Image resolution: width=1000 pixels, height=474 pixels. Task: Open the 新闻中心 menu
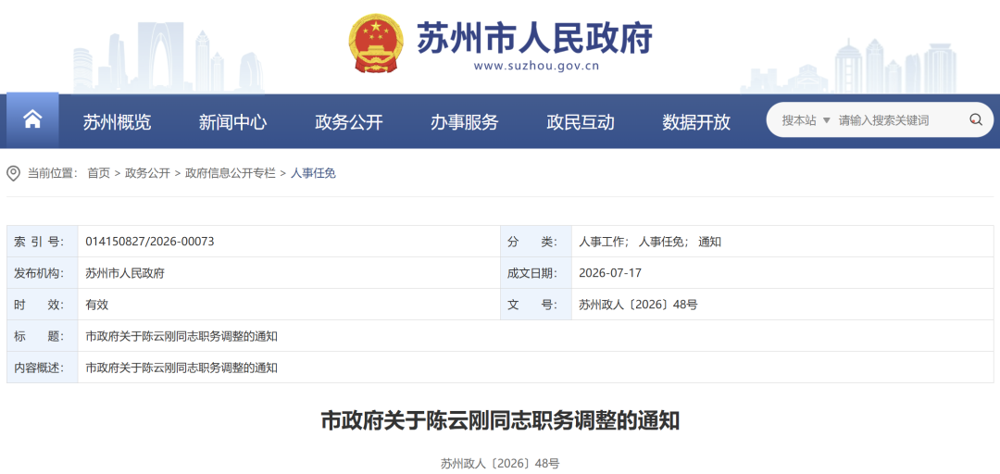(232, 121)
